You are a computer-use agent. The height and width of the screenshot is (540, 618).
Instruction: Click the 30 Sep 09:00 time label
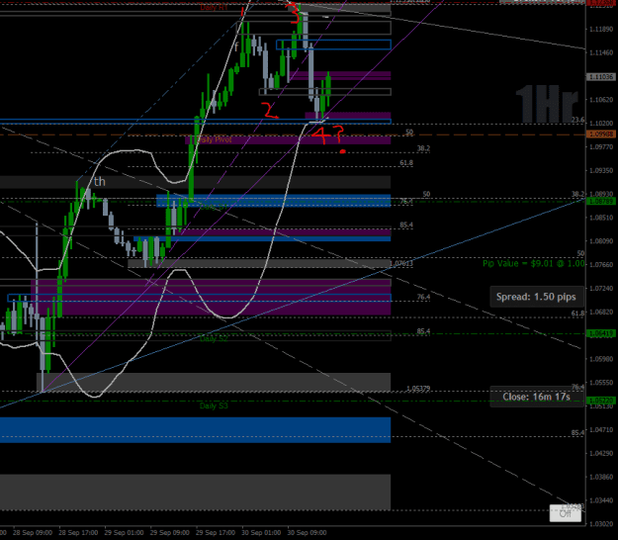tap(307, 532)
